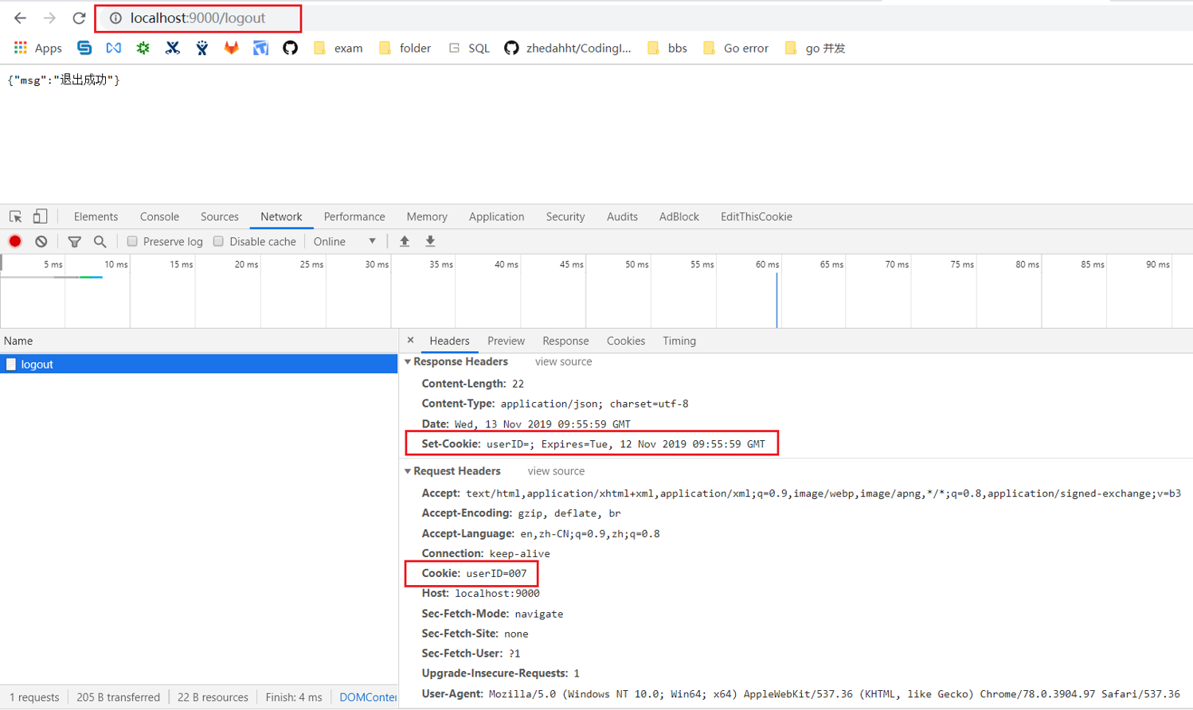Open network search with magnifier icon
1193x710 pixels.
tap(100, 241)
